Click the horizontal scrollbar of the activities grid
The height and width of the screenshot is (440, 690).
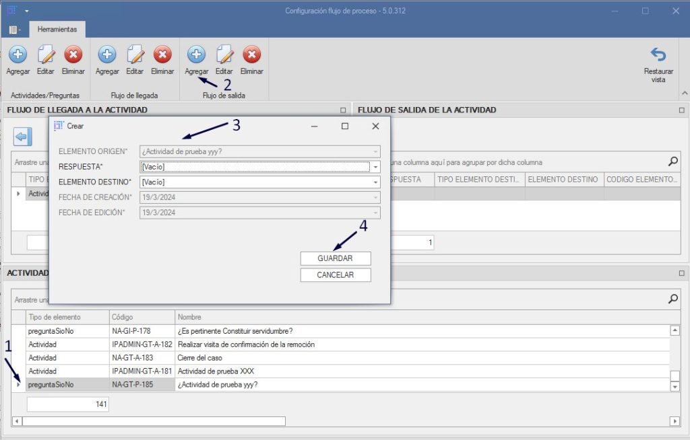(155, 421)
